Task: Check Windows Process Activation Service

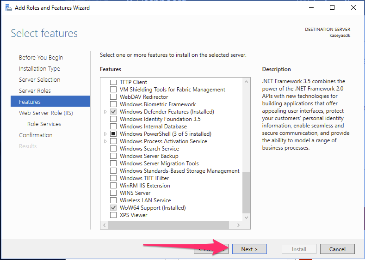Action: pos(113,141)
